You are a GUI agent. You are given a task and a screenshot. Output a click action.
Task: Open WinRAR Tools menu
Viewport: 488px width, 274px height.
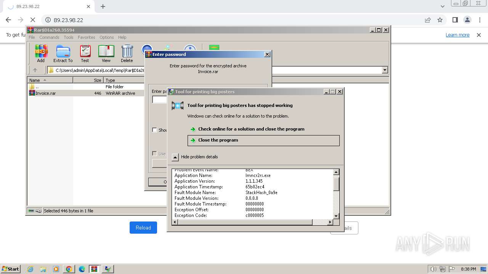pos(69,37)
